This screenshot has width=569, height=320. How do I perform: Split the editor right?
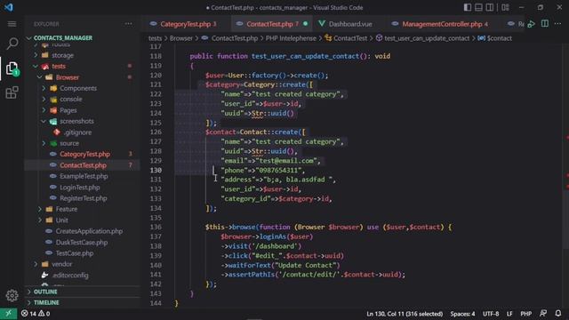click(x=545, y=24)
